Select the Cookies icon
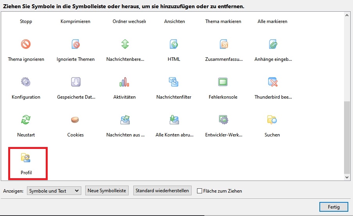This screenshot has height=216, width=353. click(x=75, y=120)
